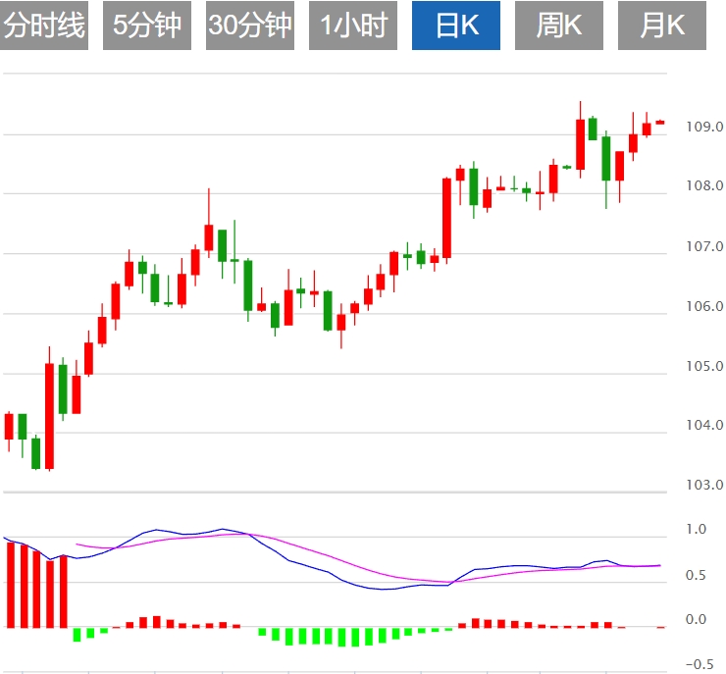Click the leftmost red candlestick near 104
The image size is (726, 674).
10,426
